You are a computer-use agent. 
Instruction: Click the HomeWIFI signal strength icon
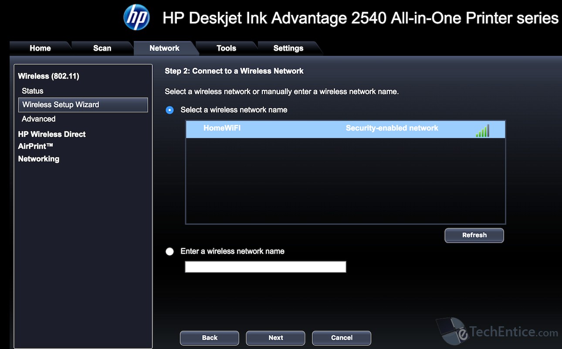[482, 130]
